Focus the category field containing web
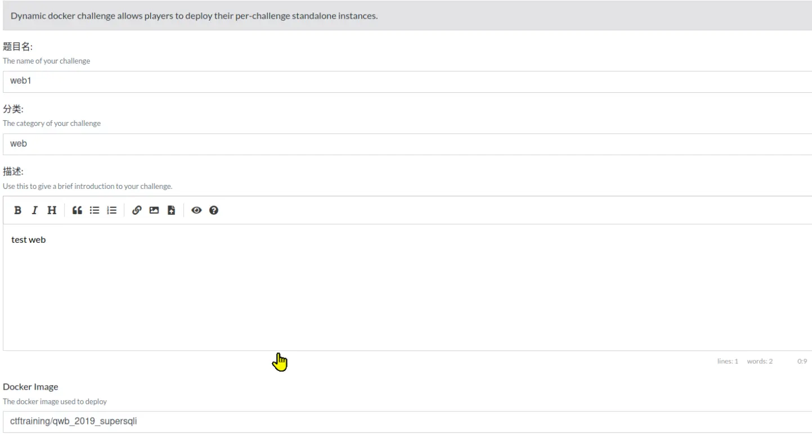The image size is (812, 434). (406, 144)
